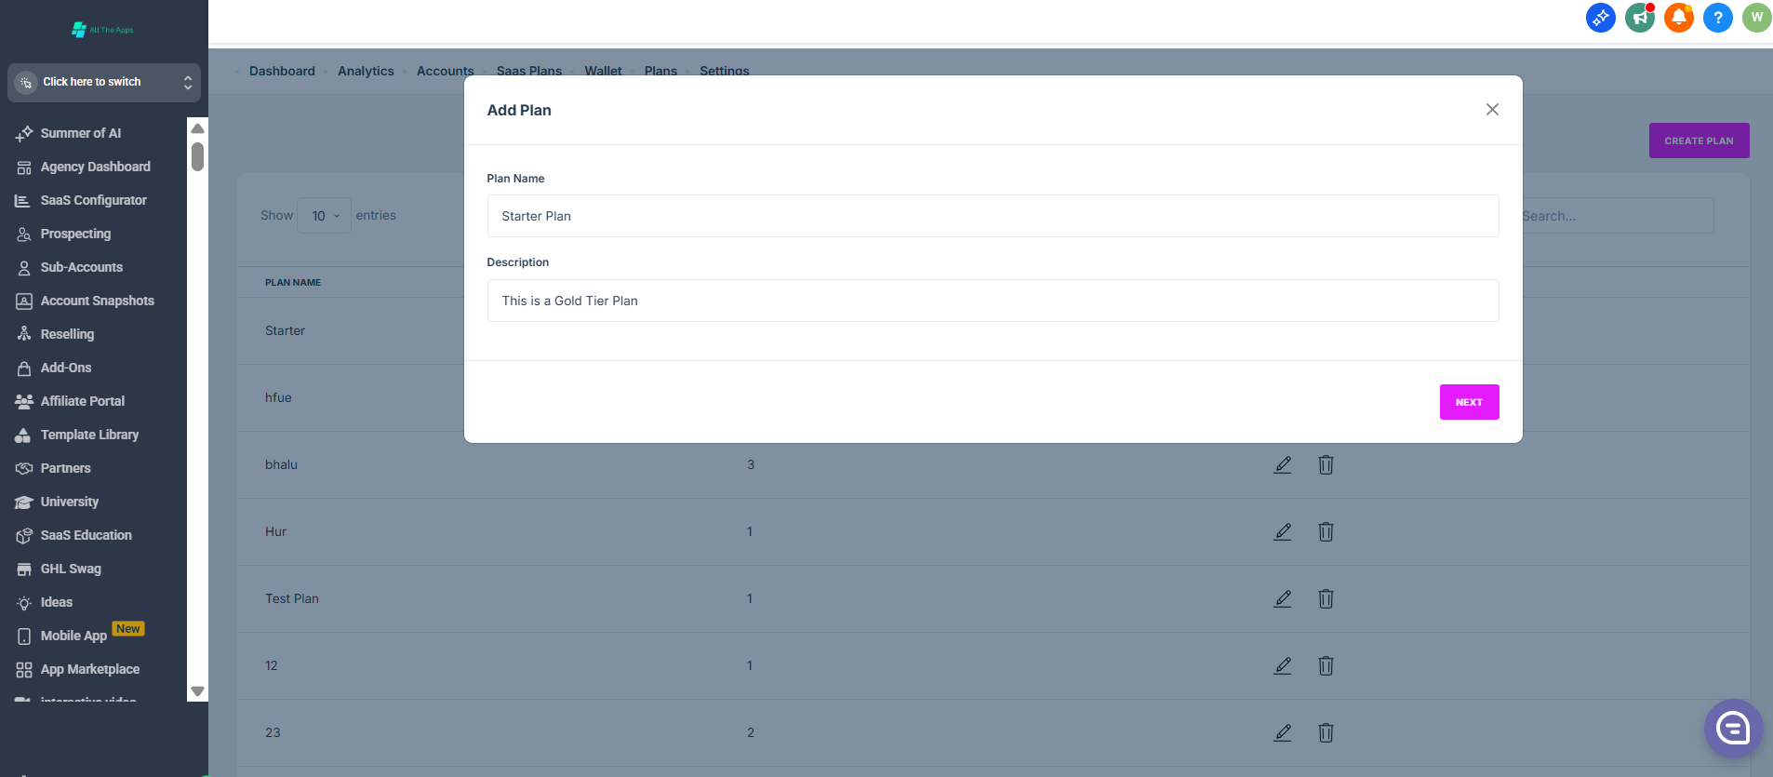The width and height of the screenshot is (1773, 777).
Task: Open GHL Swag in sidebar
Action: click(71, 569)
